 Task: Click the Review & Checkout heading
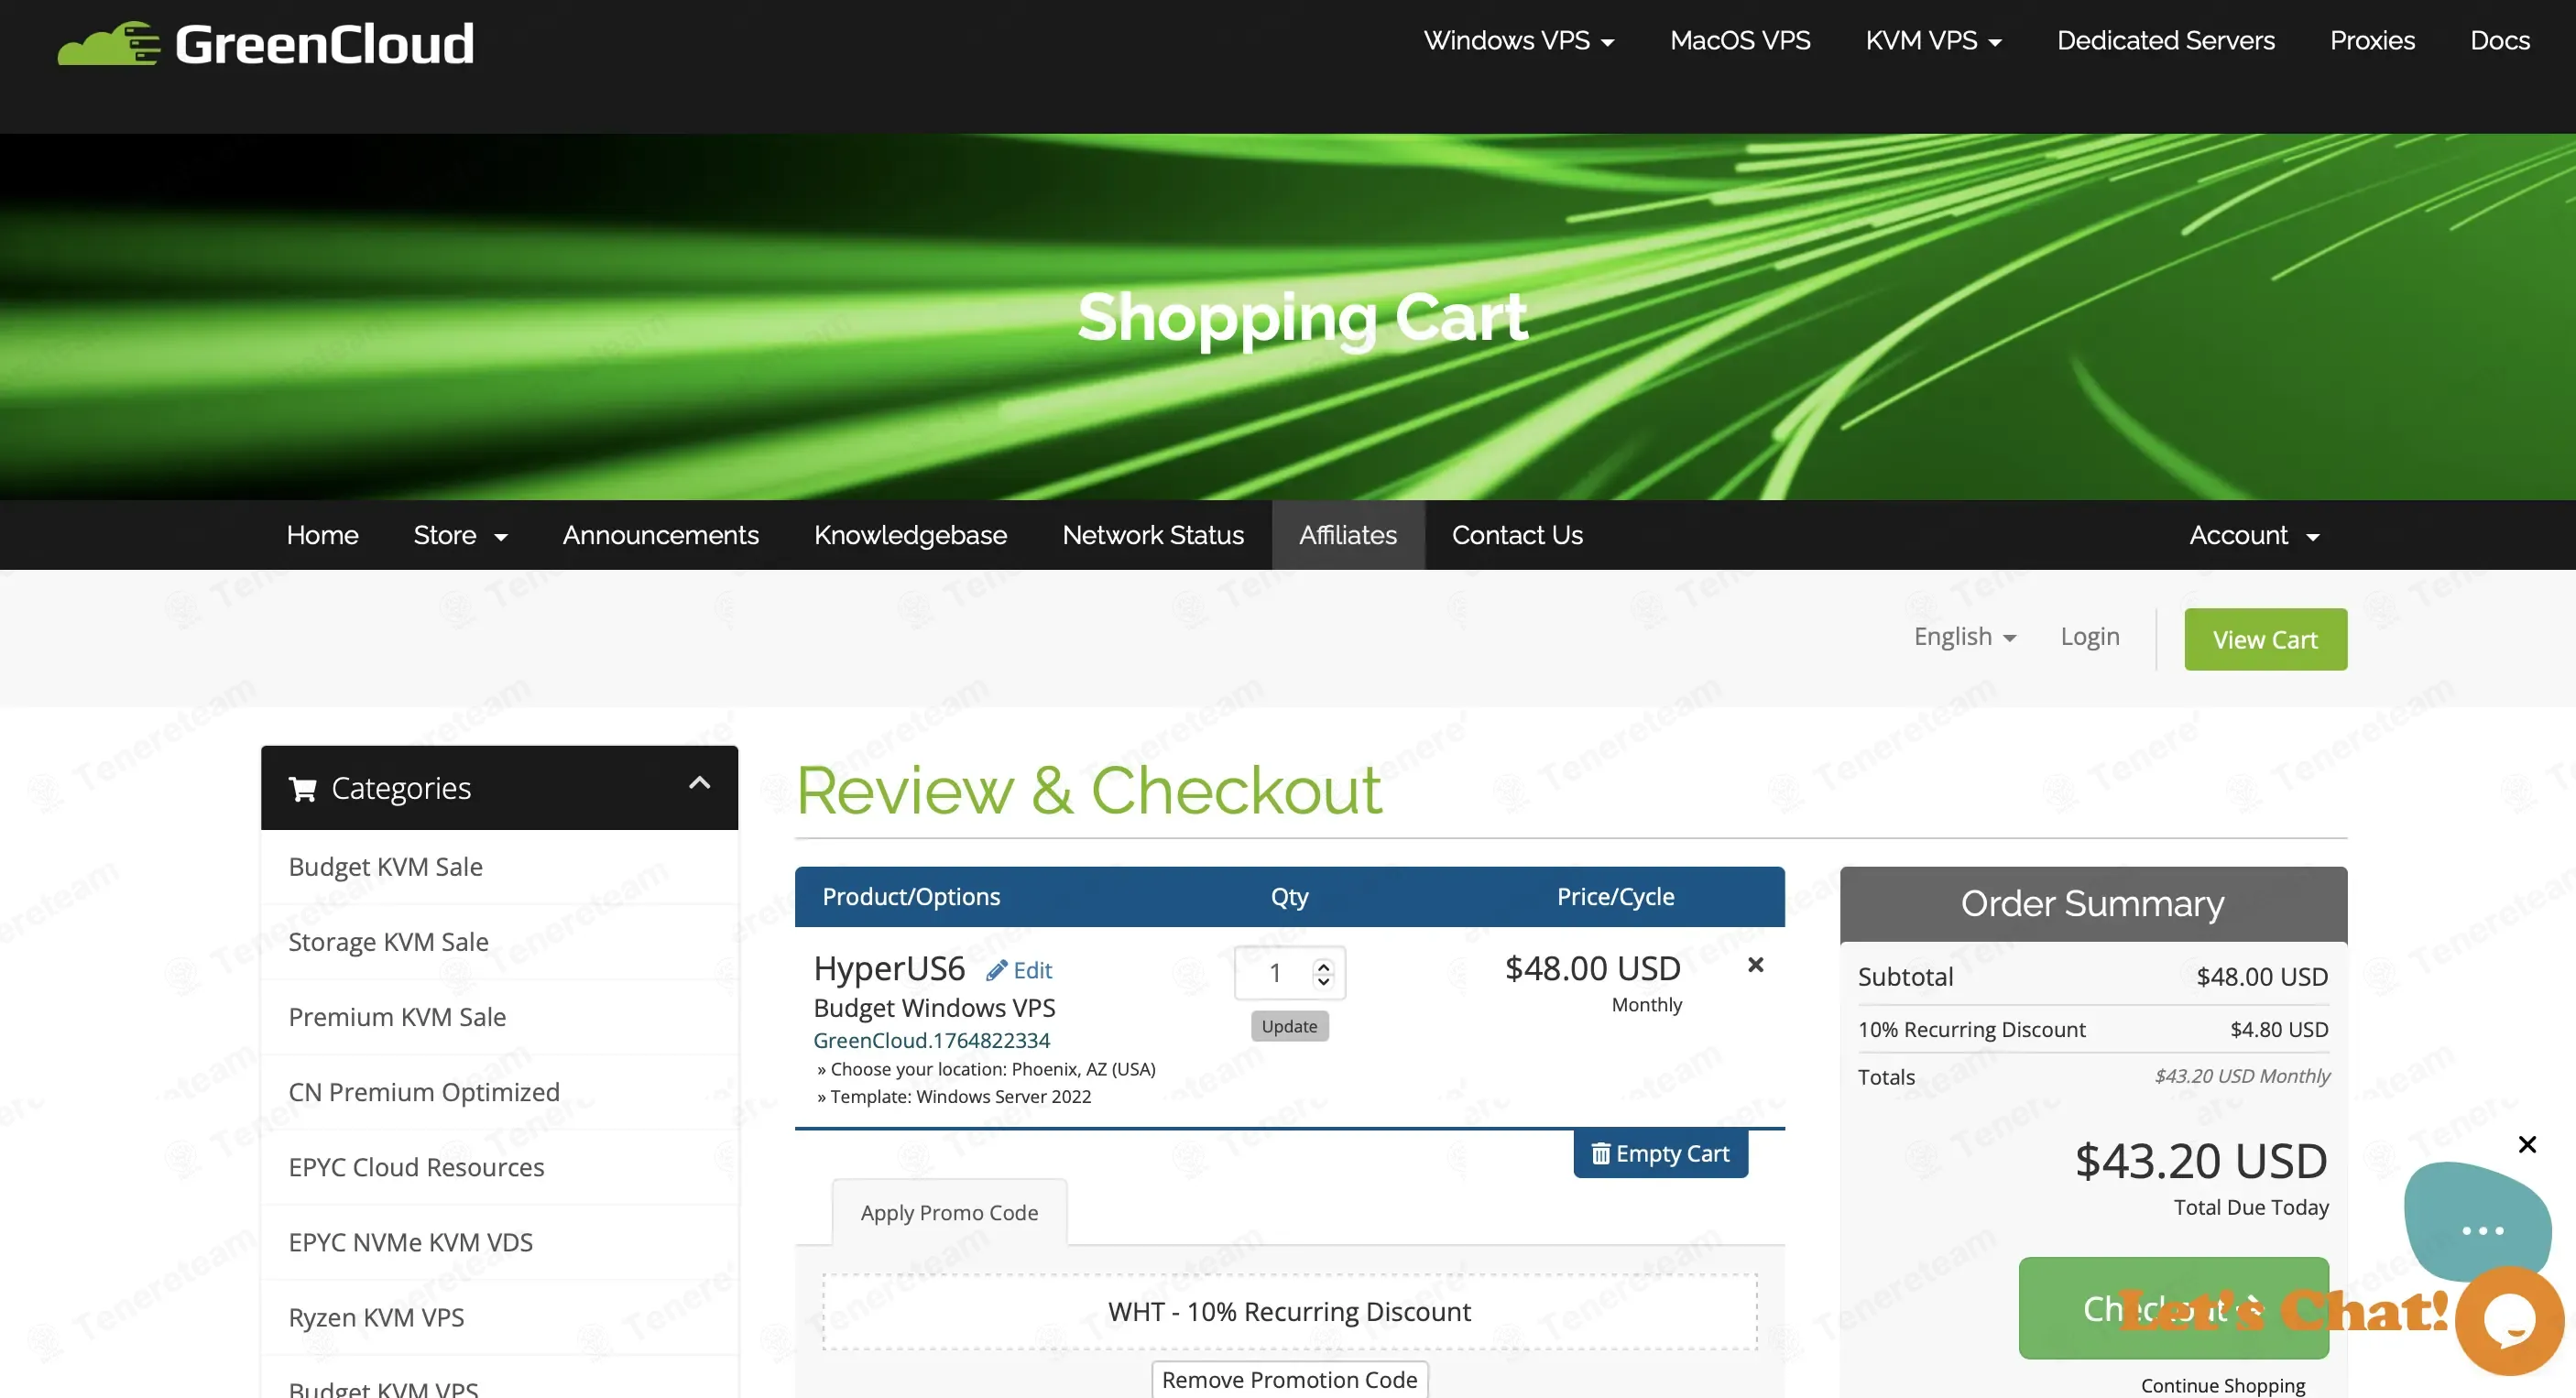click(1089, 790)
